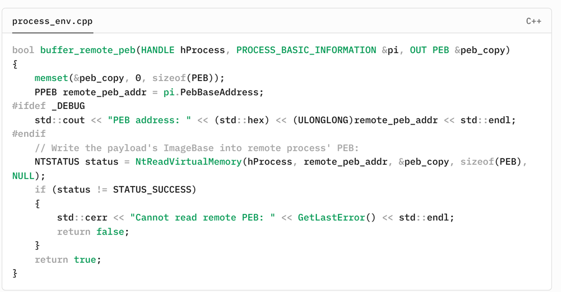Click the #ifdef _DEBUG directive
The width and height of the screenshot is (564, 292).
click(x=49, y=106)
